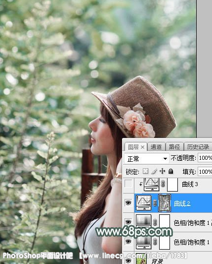Select the 曲线 3 white mask thumbnail
The width and height of the screenshot is (212, 264).
[172, 185]
